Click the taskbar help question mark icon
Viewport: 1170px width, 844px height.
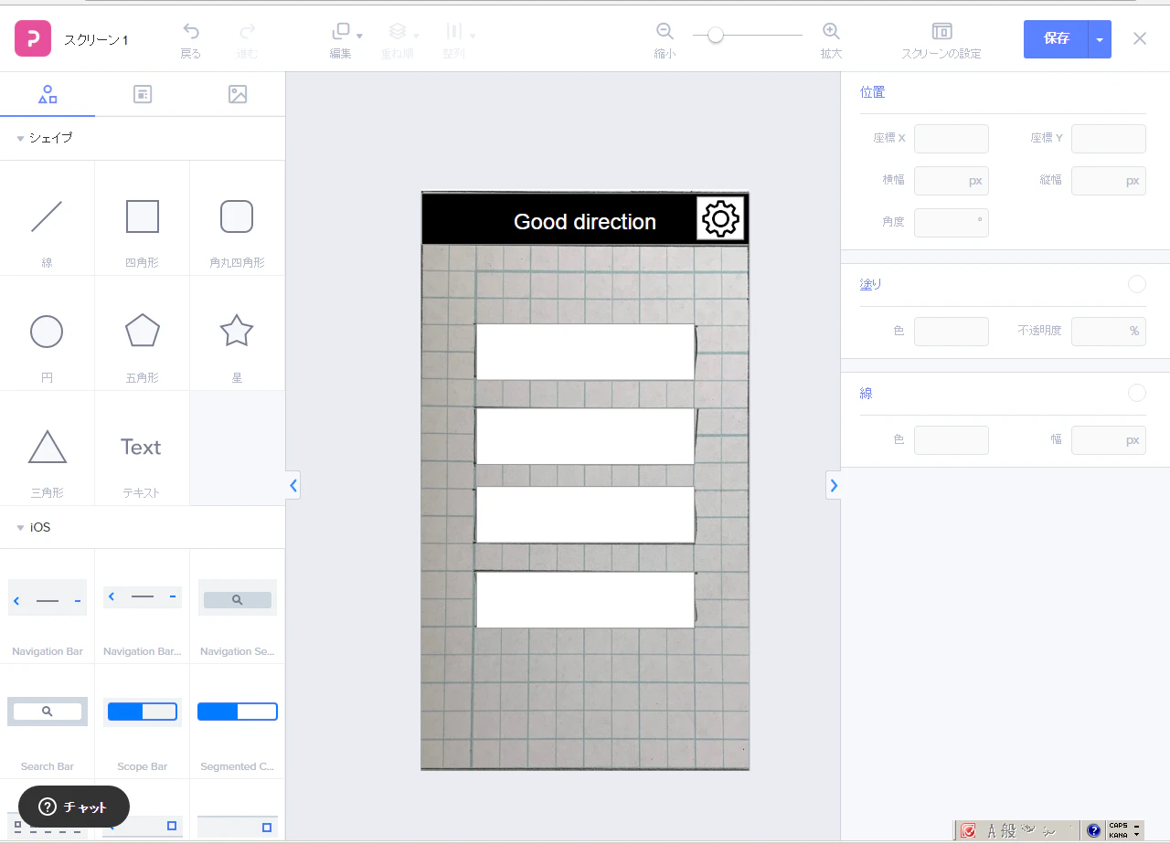pos(1093,831)
